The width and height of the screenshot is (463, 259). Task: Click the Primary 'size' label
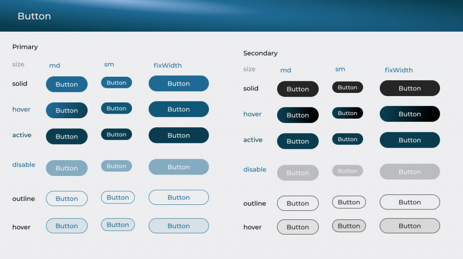click(18, 64)
